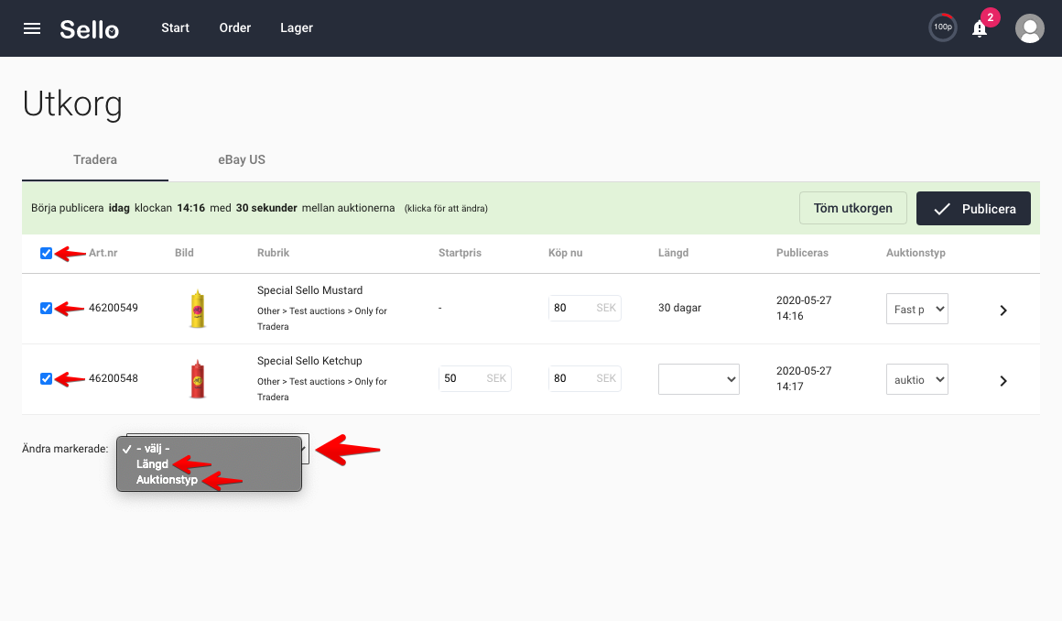Click publish time '2020-05-27 14:17'
1062x621 pixels.
point(804,378)
